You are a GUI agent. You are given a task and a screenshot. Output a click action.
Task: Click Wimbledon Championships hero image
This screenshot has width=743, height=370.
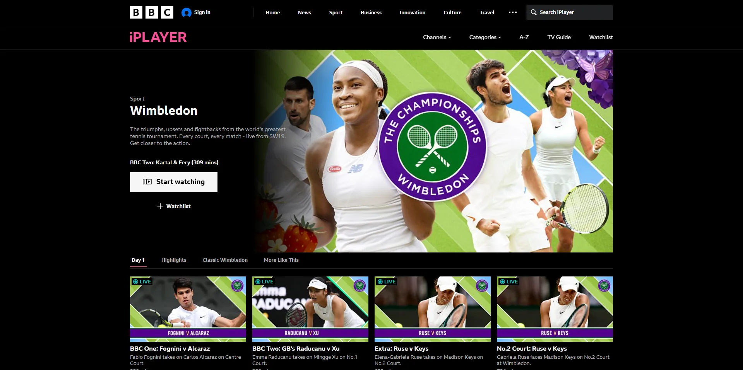[x=433, y=151]
